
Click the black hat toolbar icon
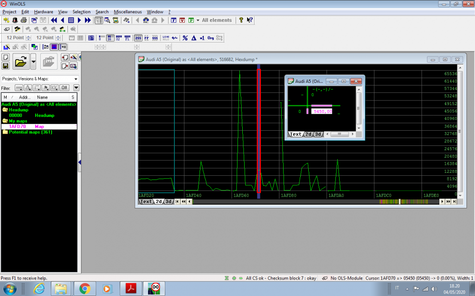(15, 20)
